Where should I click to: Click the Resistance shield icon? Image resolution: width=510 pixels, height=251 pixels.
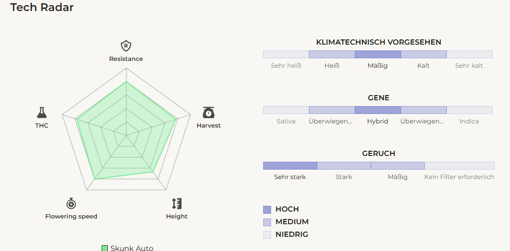(x=126, y=46)
